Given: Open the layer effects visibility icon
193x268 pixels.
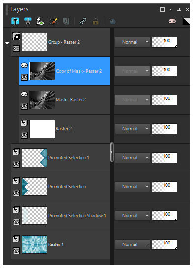Looking at the screenshot, I should (x=40, y=22).
